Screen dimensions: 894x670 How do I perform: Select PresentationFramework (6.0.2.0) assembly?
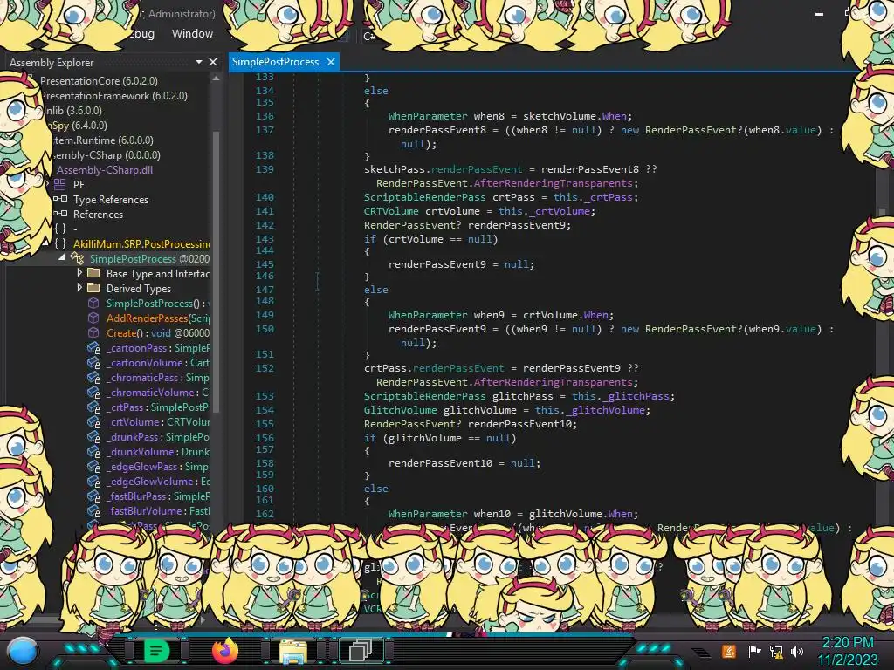(114, 96)
